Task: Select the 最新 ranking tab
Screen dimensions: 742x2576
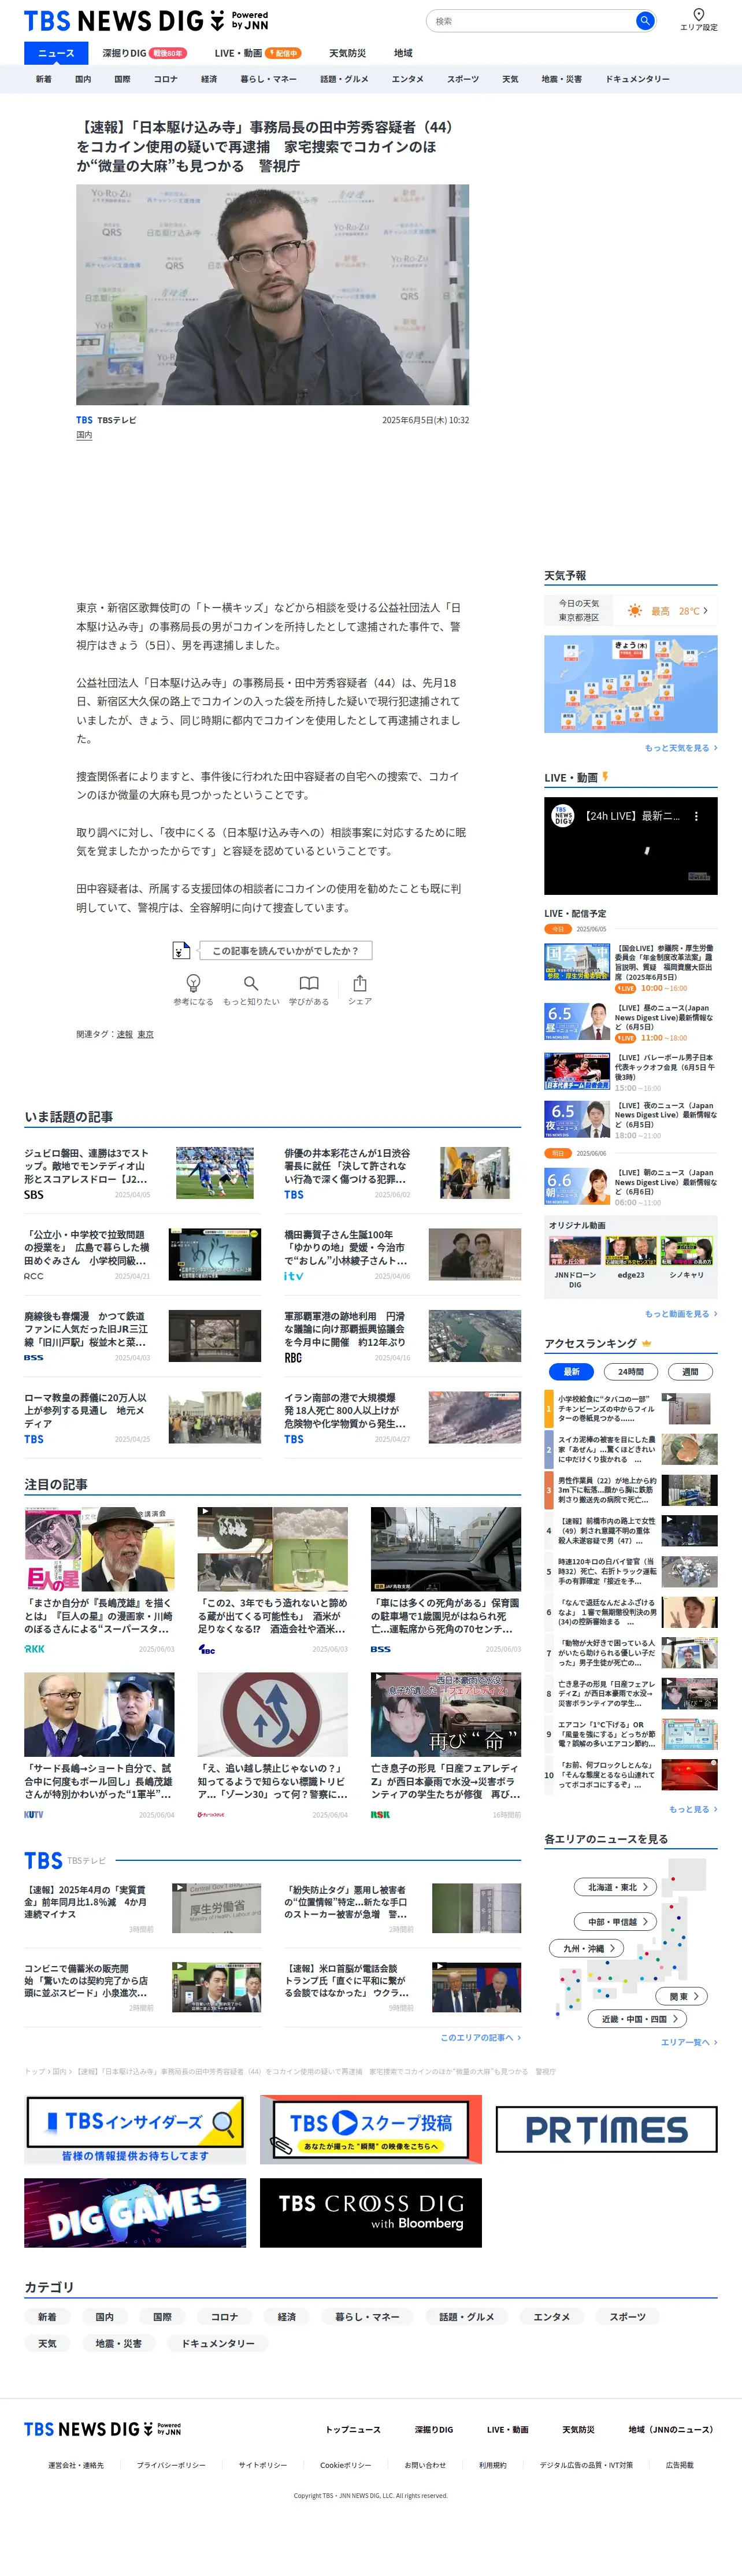Action: click(571, 1371)
